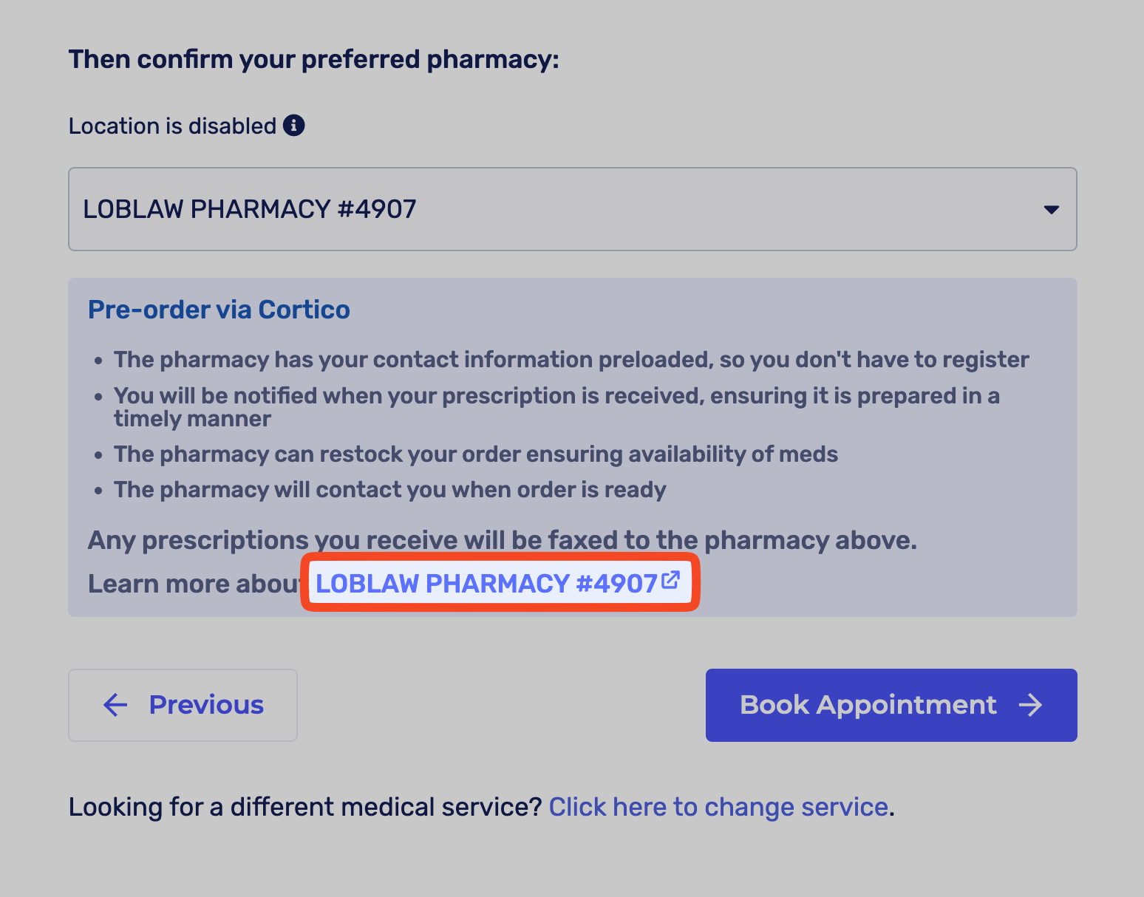Click the right arrow icon inside Book Appointment
The height and width of the screenshot is (897, 1144).
point(1030,705)
